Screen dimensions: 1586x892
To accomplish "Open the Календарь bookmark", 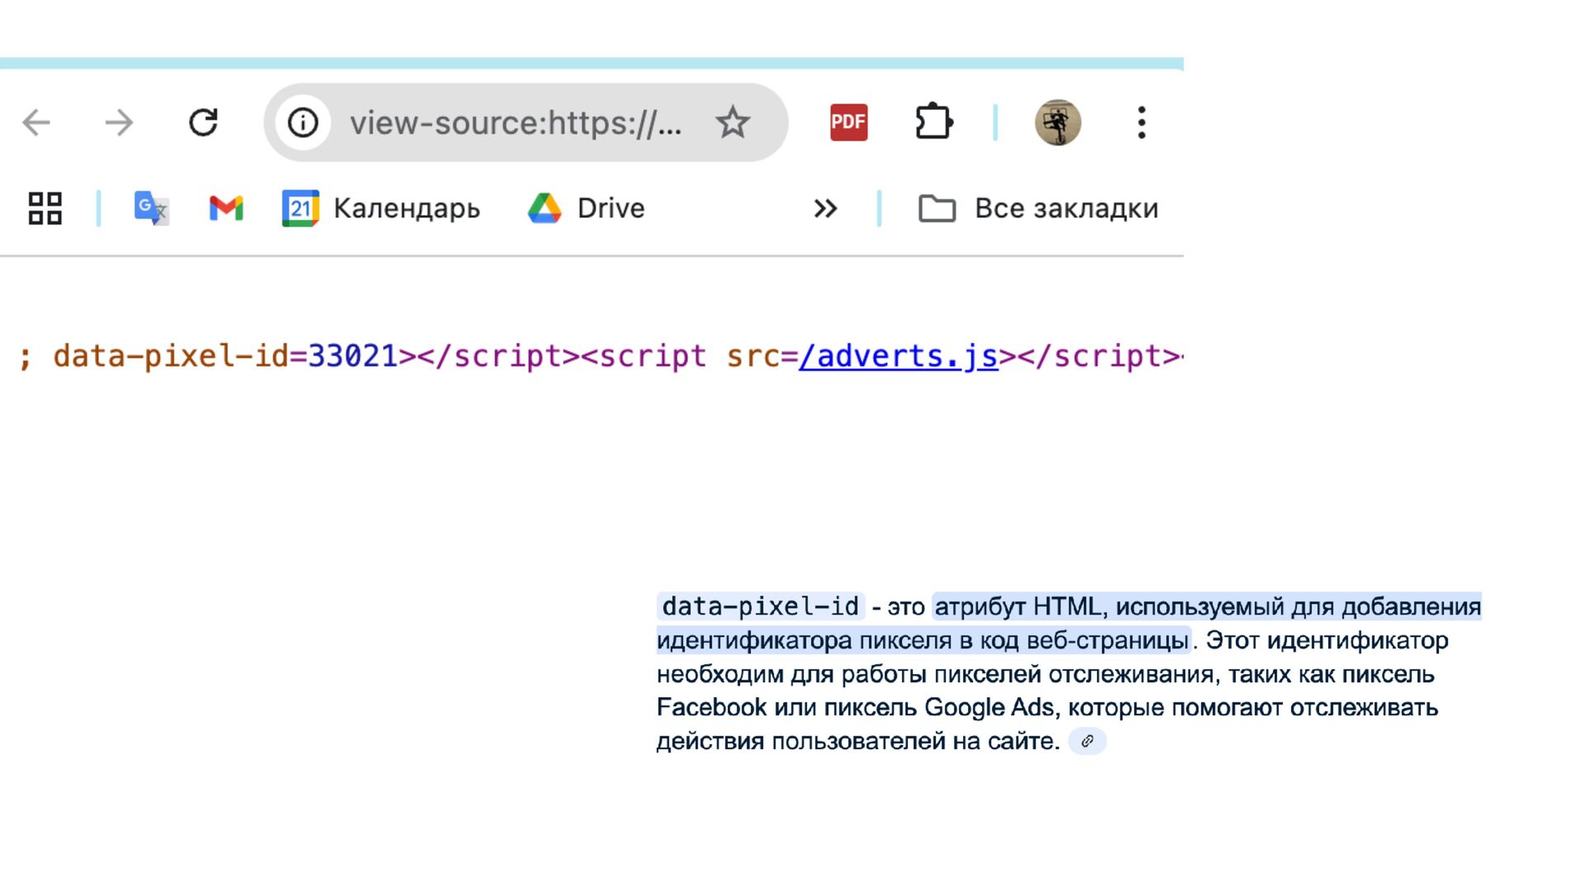I will tap(381, 208).
